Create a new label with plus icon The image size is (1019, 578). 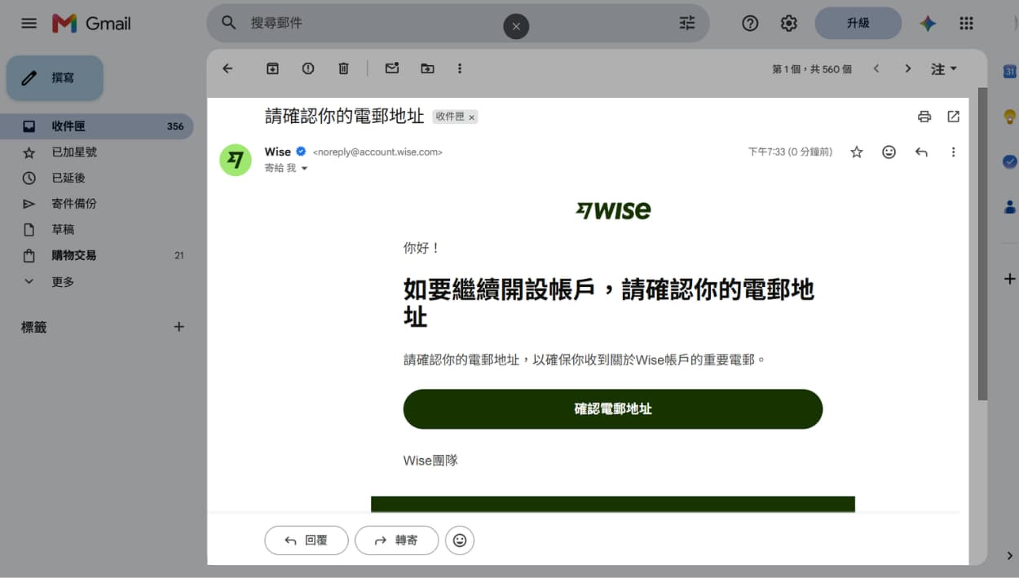179,327
